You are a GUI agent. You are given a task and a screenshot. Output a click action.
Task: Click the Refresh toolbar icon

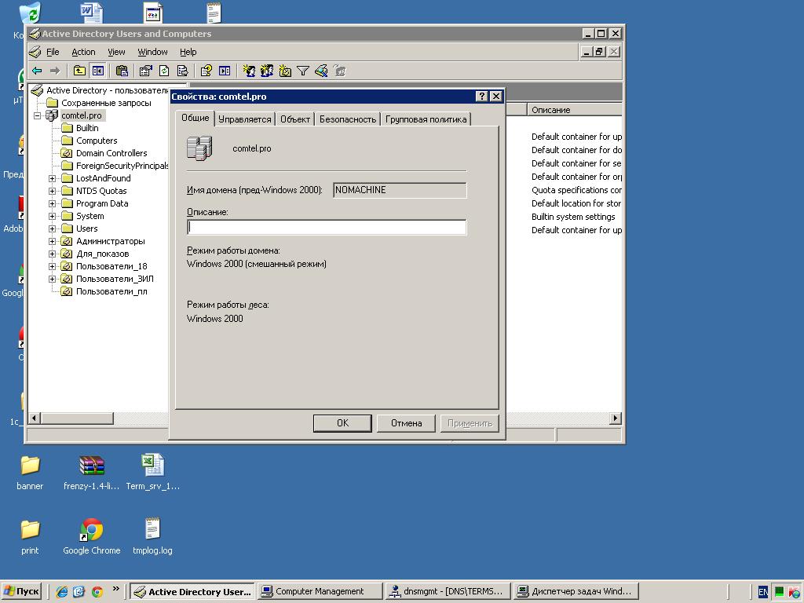point(164,71)
